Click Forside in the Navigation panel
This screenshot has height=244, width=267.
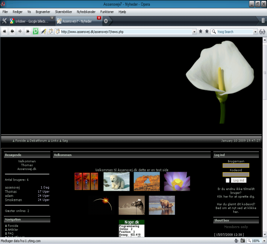point(13,226)
